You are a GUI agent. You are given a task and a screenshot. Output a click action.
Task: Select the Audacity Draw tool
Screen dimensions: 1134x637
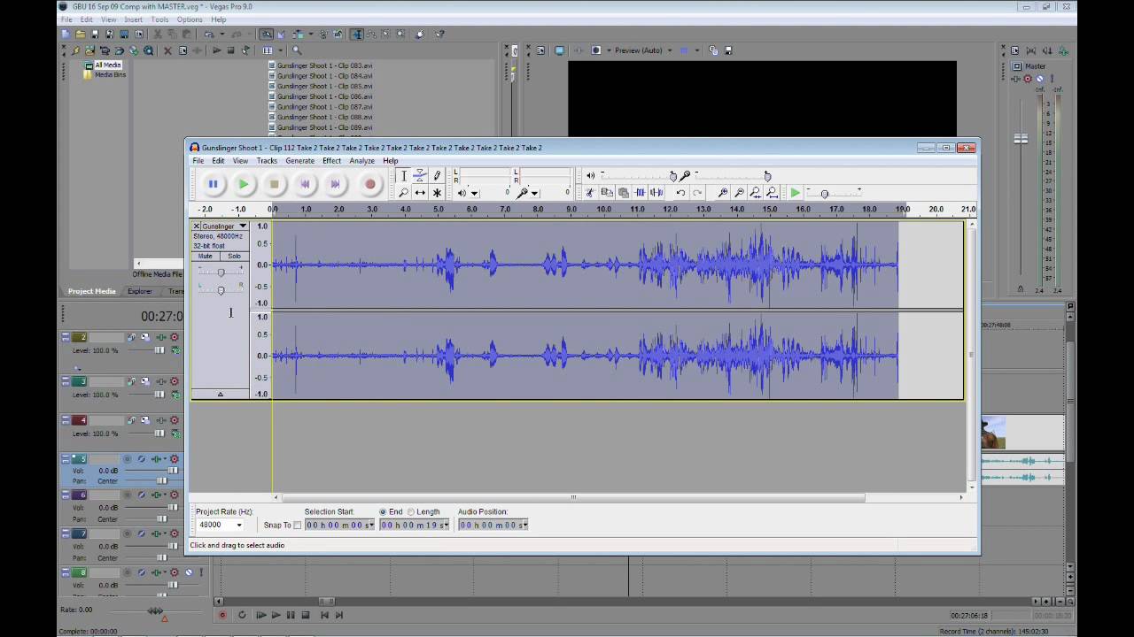437,176
